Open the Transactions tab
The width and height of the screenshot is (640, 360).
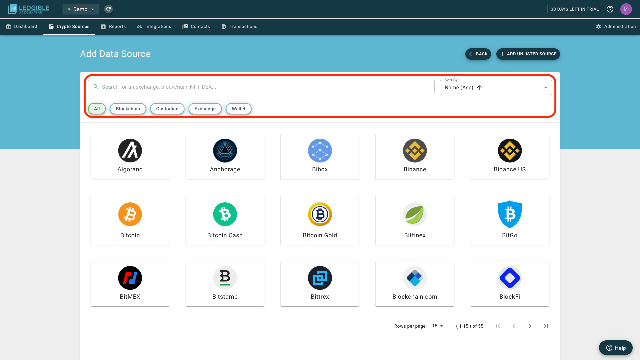(239, 27)
